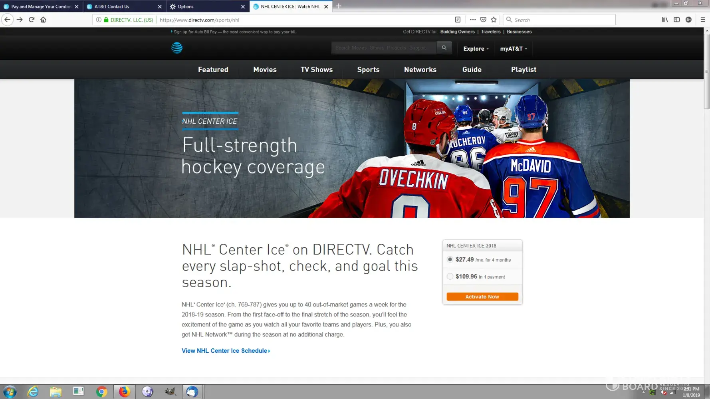Open the Sports menu
The height and width of the screenshot is (399, 710).
[368, 69]
